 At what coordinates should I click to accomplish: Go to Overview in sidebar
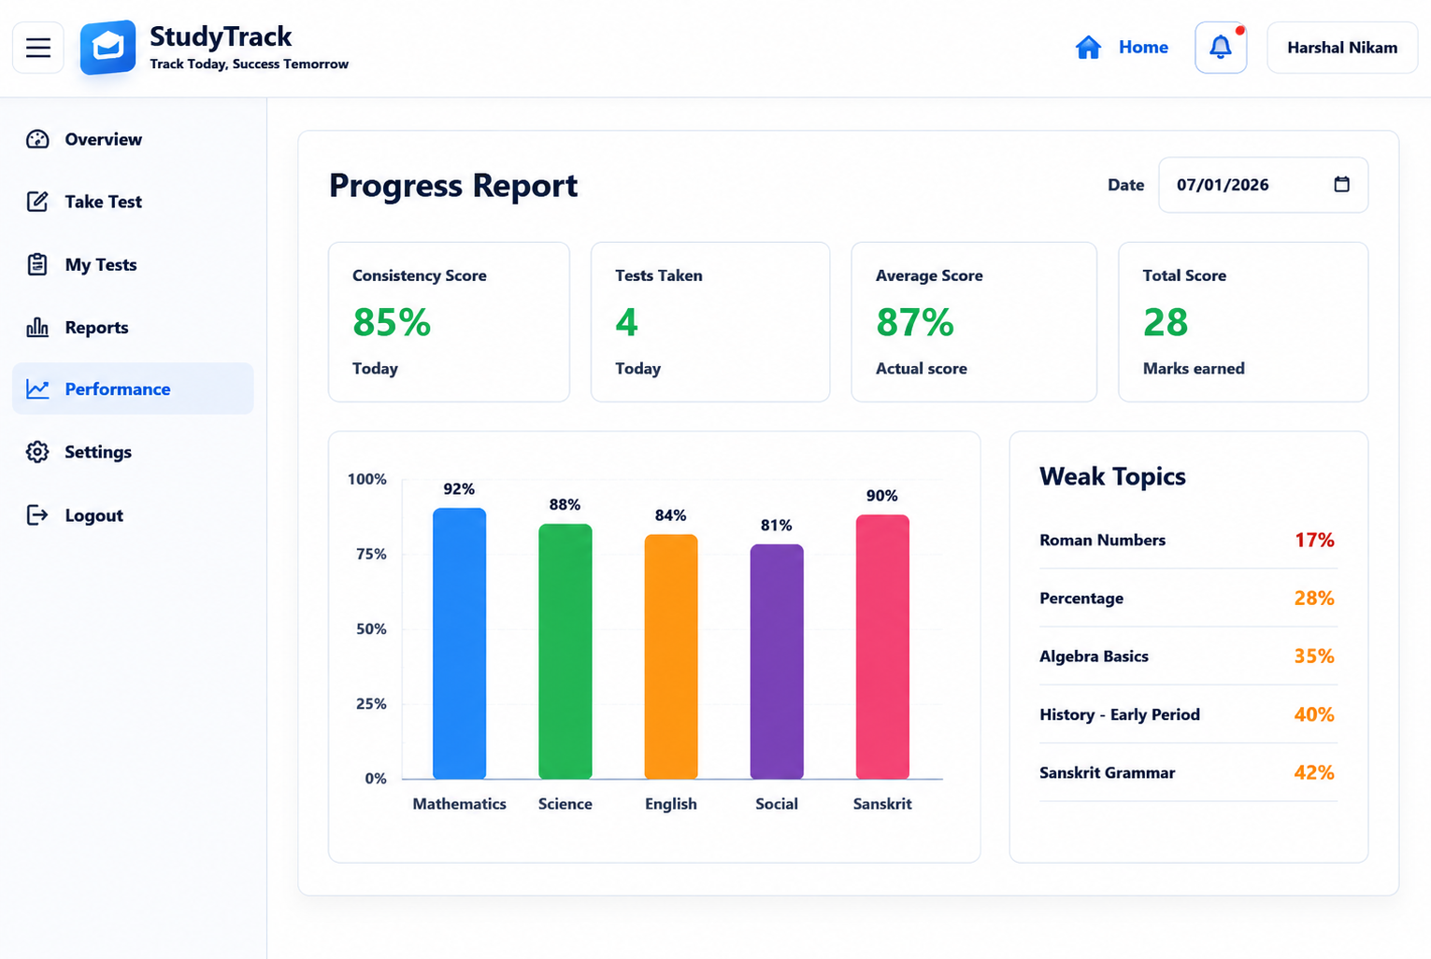coord(133,139)
